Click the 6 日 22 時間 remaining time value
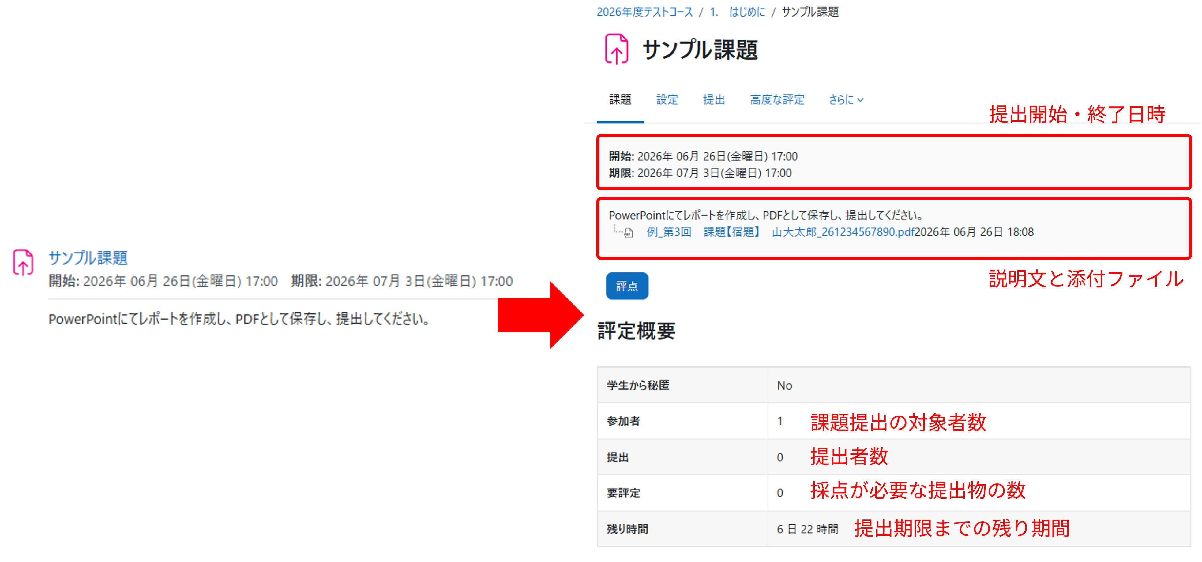The height and width of the screenshot is (562, 1202). [807, 529]
